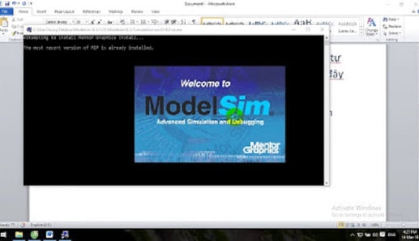
Task: Open the Select dropdown in the Editing group
Action: coord(392,33)
